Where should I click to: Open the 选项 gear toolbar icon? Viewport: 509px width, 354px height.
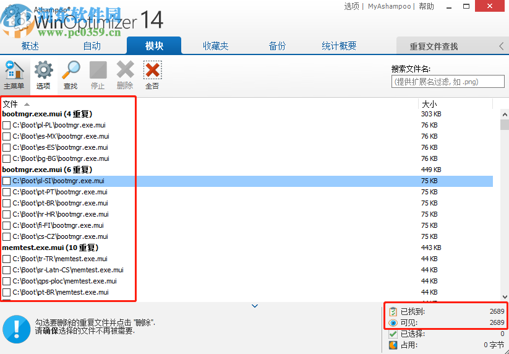pos(43,70)
